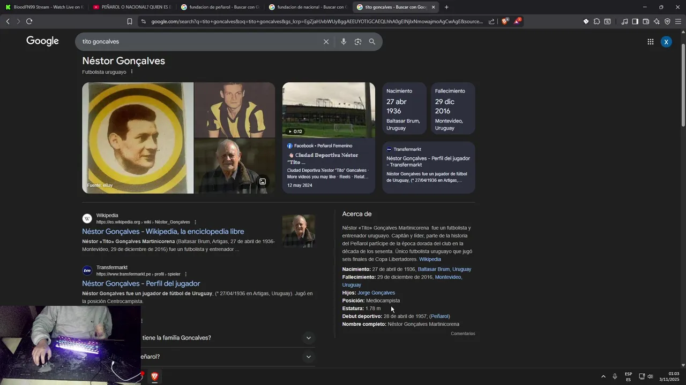Viewport: 686px width, 385px height.
Task: Open the media control music note icon
Action: (x=624, y=21)
